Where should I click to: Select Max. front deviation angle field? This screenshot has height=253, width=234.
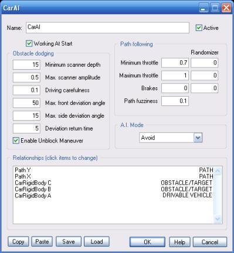click(26, 103)
